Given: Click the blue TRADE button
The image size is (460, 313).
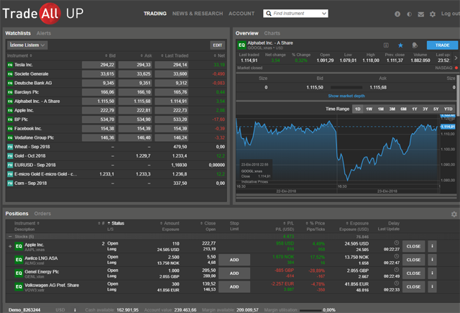Looking at the screenshot, I should [442, 45].
